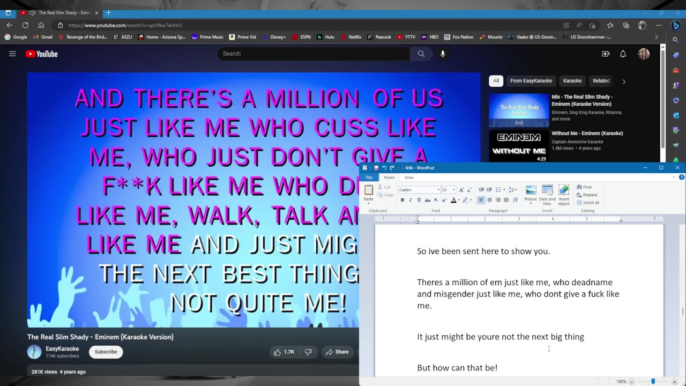The width and height of the screenshot is (686, 386).
Task: Collapse the WordPad ribbon chevron
Action: coord(674,177)
